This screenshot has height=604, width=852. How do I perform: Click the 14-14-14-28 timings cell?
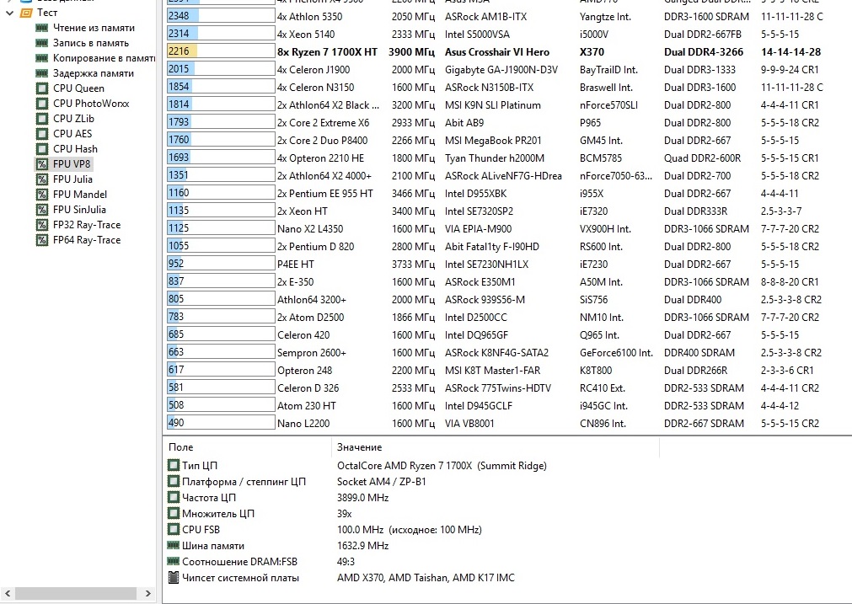791,52
